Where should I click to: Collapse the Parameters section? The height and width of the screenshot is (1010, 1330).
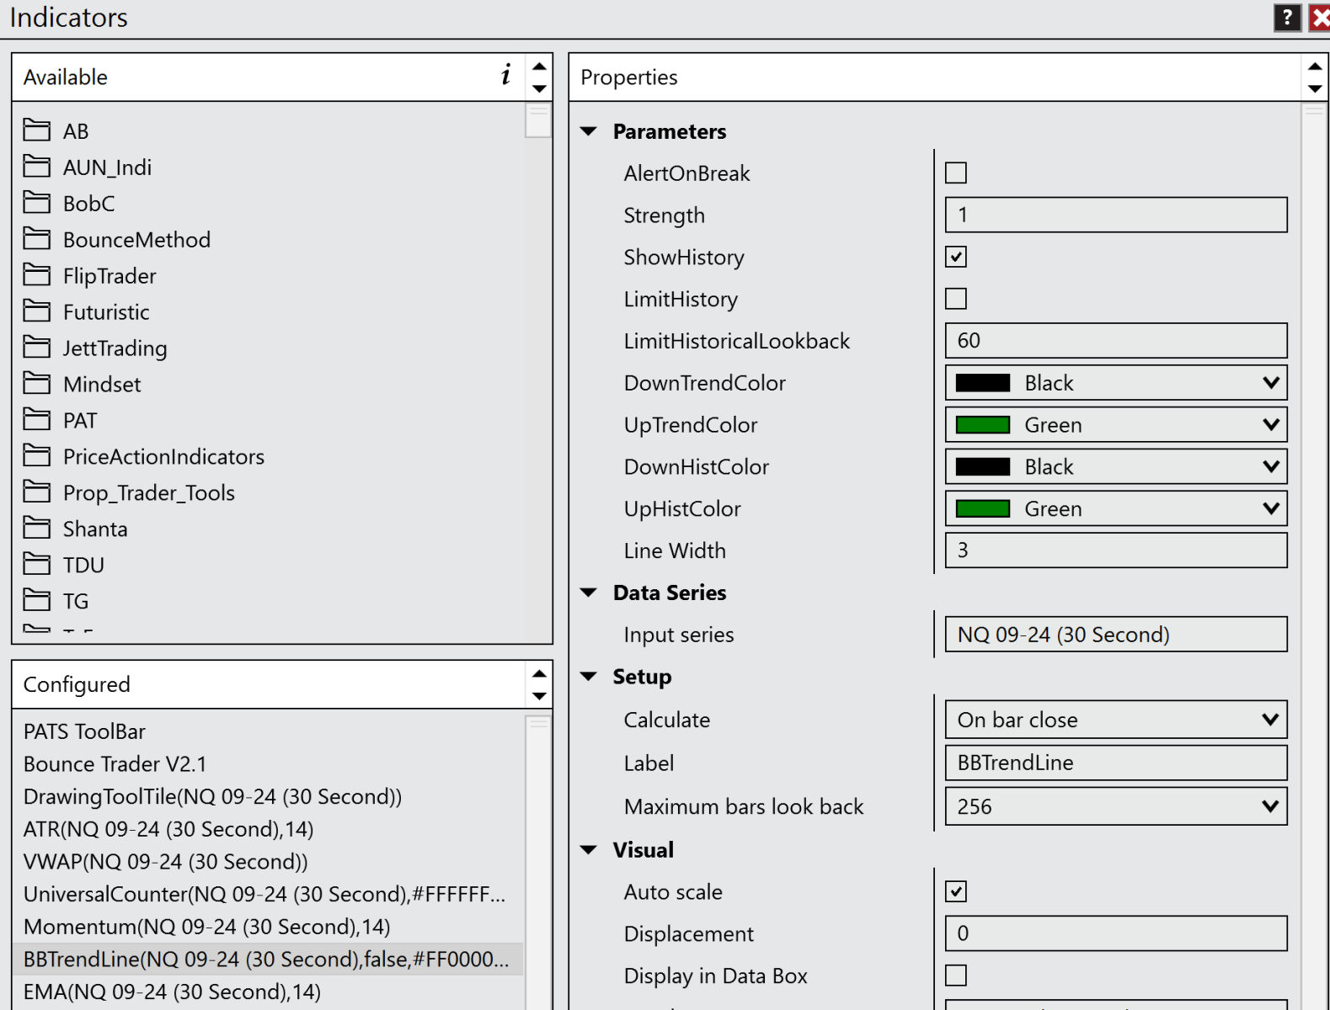(x=589, y=131)
